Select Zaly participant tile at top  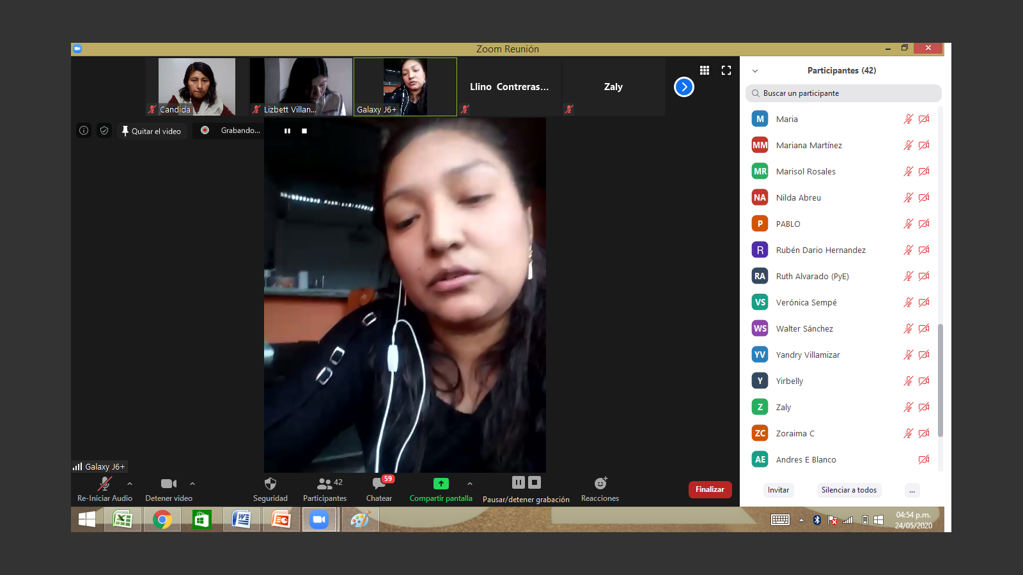coord(614,87)
